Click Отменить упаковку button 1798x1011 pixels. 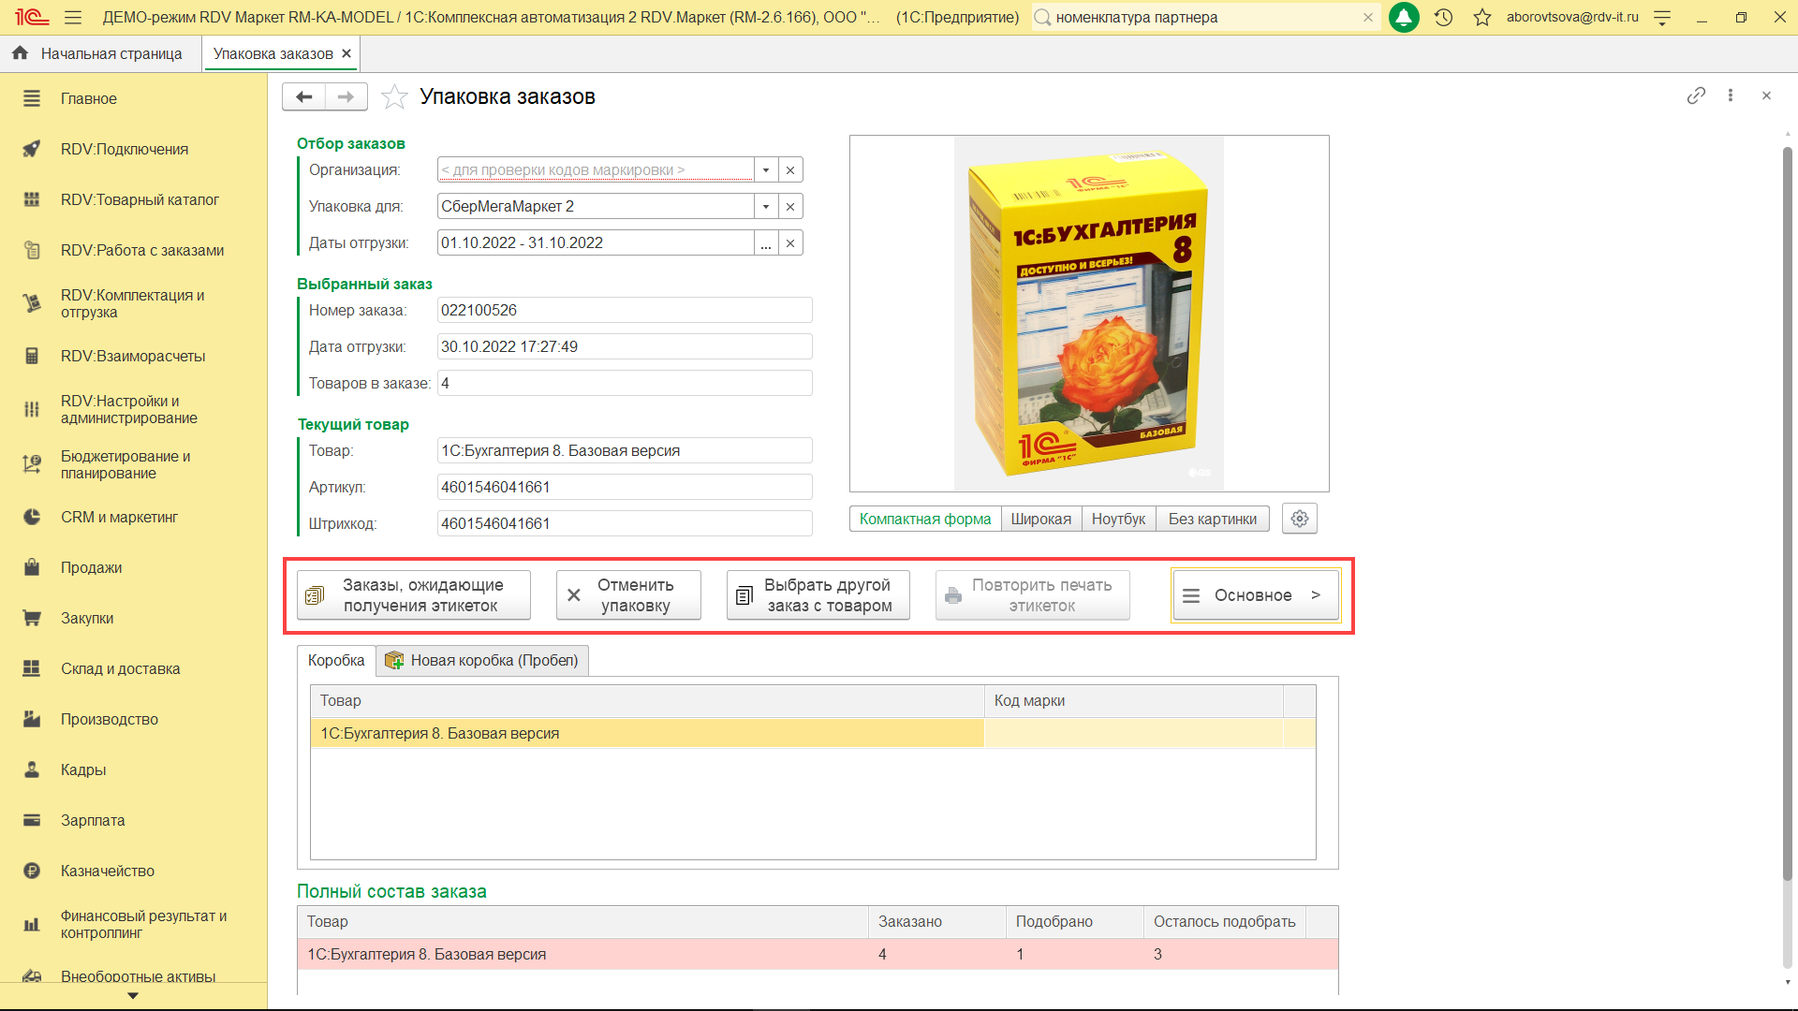point(628,595)
